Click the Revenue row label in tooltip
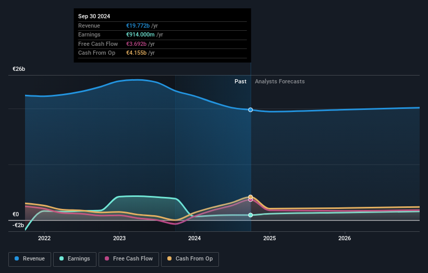The width and height of the screenshot is (428, 273). [89, 26]
